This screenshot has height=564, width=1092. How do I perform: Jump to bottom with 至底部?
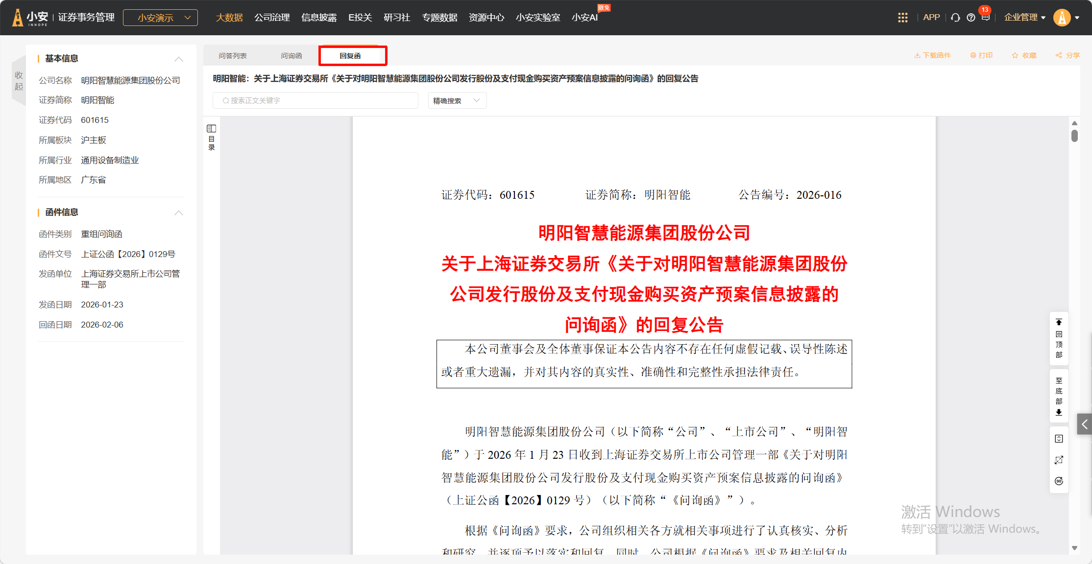tap(1059, 396)
